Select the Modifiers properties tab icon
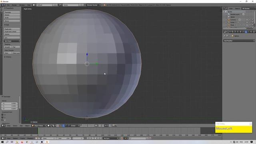Screen dimensions: 256x144 click(x=246, y=32)
